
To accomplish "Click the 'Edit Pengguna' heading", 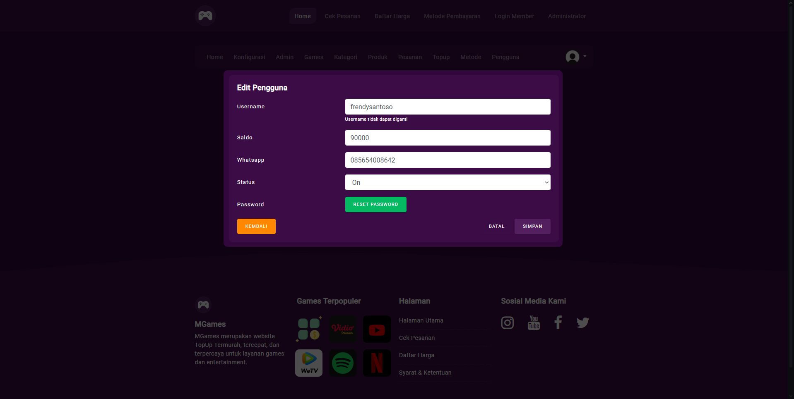I will pyautogui.click(x=262, y=88).
